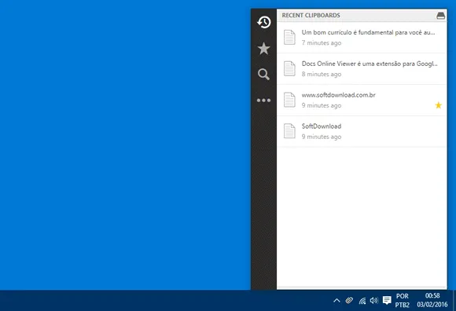
Task: Click the document icon beside 'Um bom currículo'
Action: 289,37
